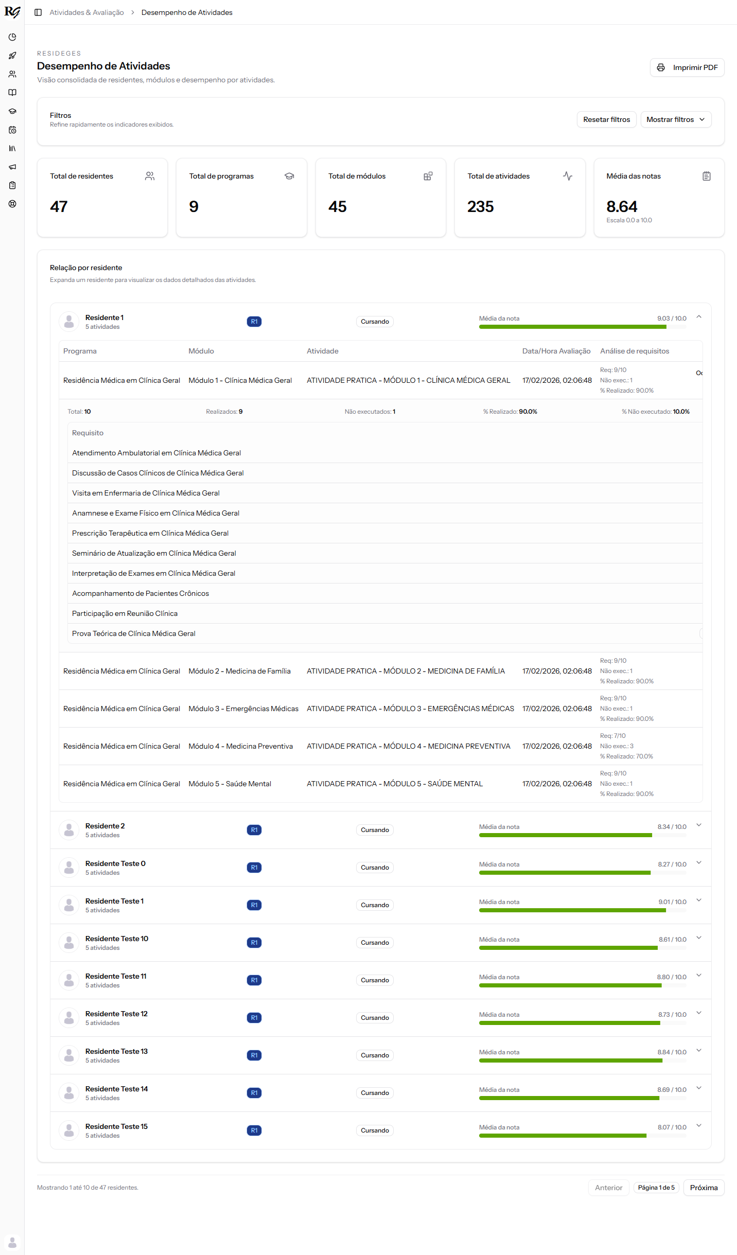Open the Mostrar filtros dropdown

click(675, 119)
